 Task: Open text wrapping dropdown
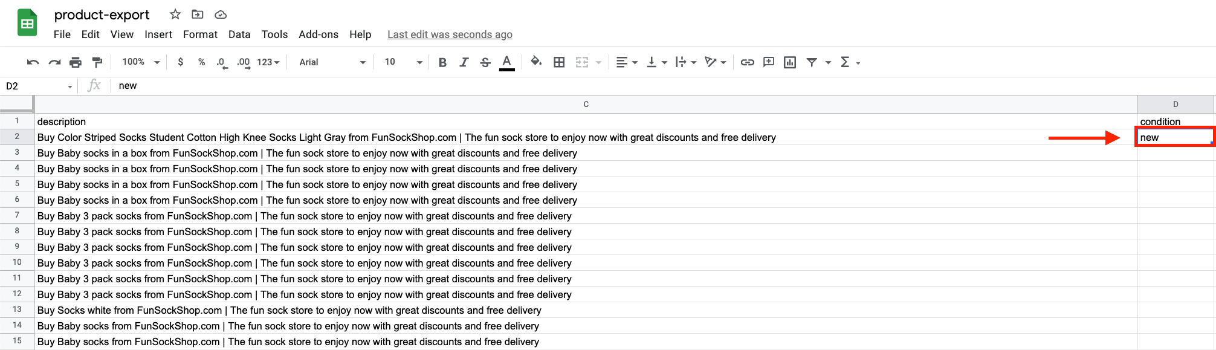click(x=686, y=62)
